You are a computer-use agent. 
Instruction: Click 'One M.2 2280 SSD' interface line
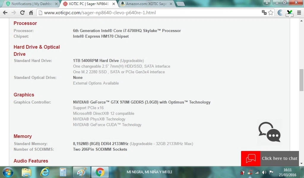click(x=119, y=72)
